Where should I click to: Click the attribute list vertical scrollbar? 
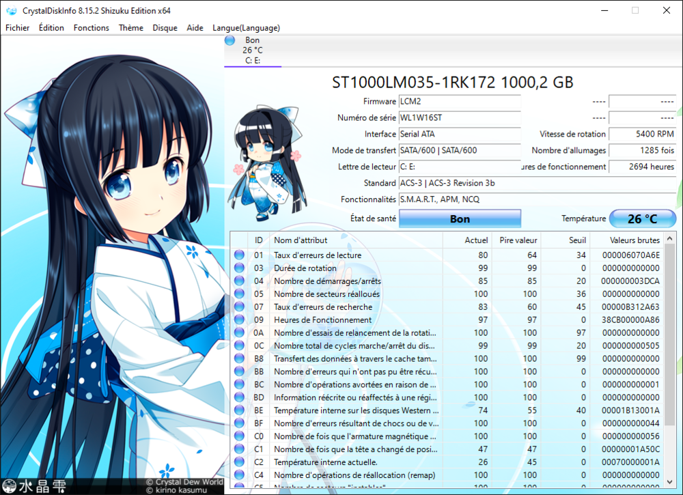point(670,341)
